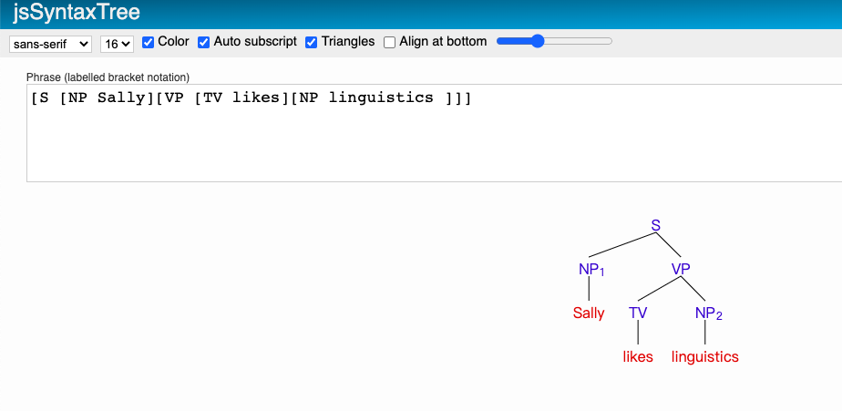Viewport: 842px width, 411px height.
Task: Disable the Triangles checkbox
Action: pyautogui.click(x=311, y=43)
